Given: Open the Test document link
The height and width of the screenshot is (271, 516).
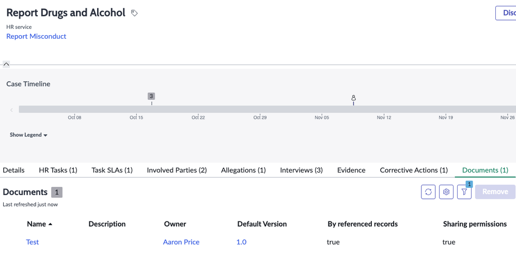Looking at the screenshot, I should click(32, 242).
